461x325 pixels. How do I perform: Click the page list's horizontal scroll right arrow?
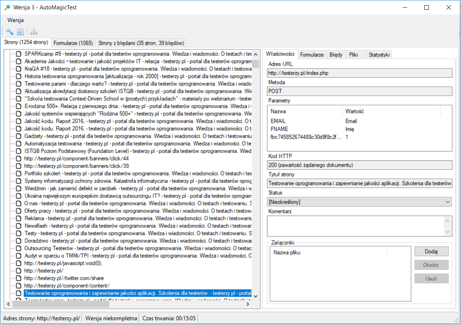(247, 304)
